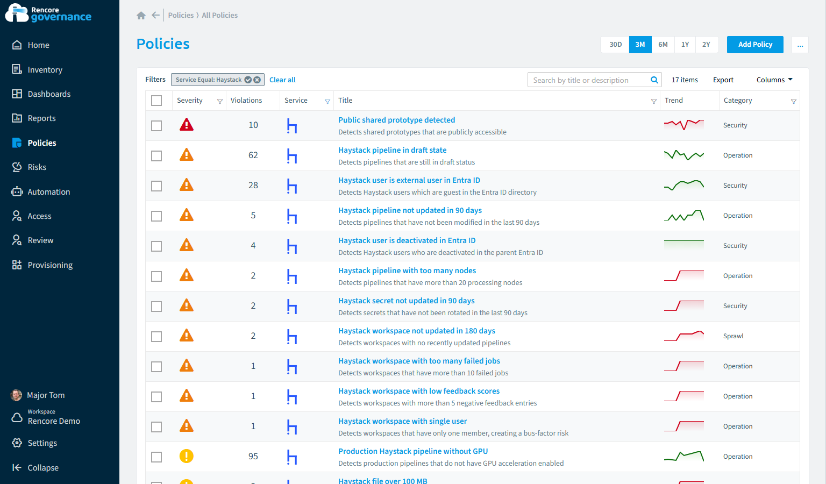Click the red severity icon for Public shared prototype
The height and width of the screenshot is (484, 826).
tap(187, 125)
